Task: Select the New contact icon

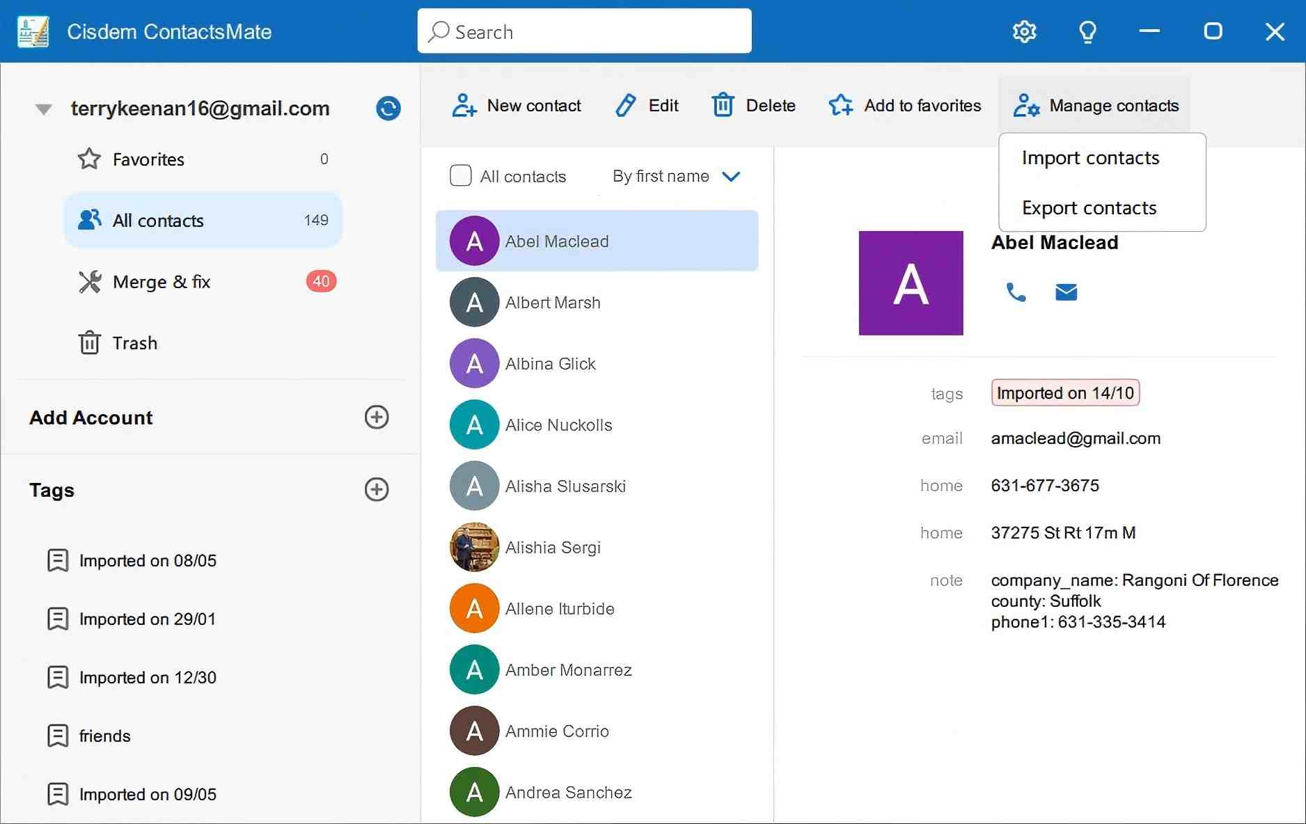Action: (462, 105)
